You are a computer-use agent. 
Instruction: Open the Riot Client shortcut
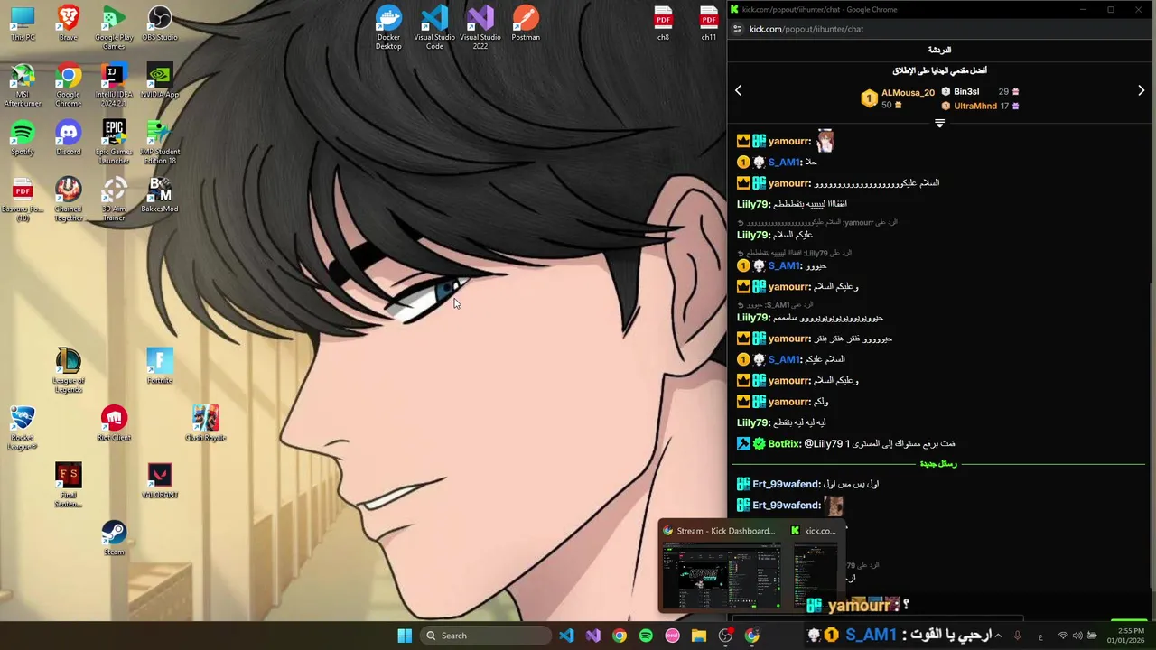114,424
